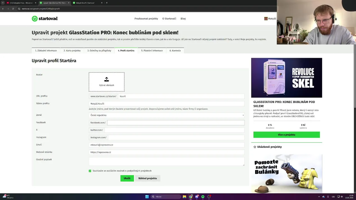Switch to 1. Základní informace tab

click(x=46, y=51)
